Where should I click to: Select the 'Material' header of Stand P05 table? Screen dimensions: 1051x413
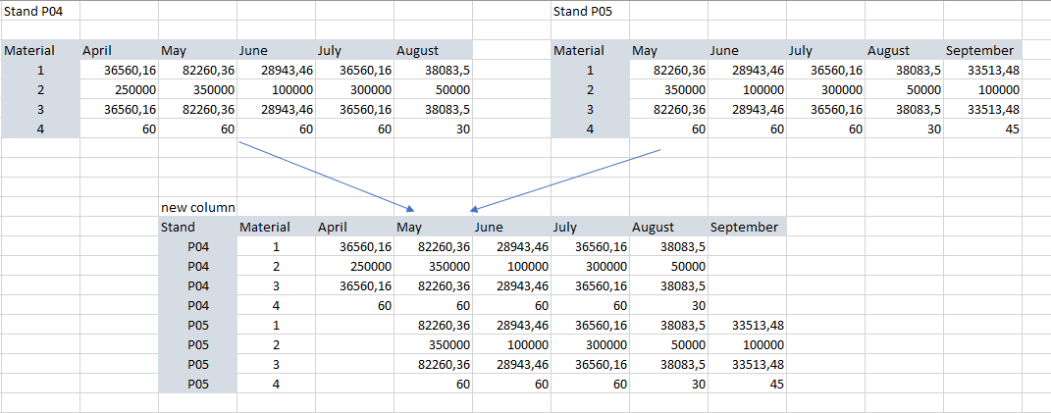coord(590,50)
